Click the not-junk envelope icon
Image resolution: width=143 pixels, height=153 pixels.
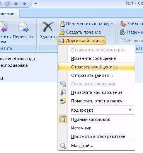point(123,41)
